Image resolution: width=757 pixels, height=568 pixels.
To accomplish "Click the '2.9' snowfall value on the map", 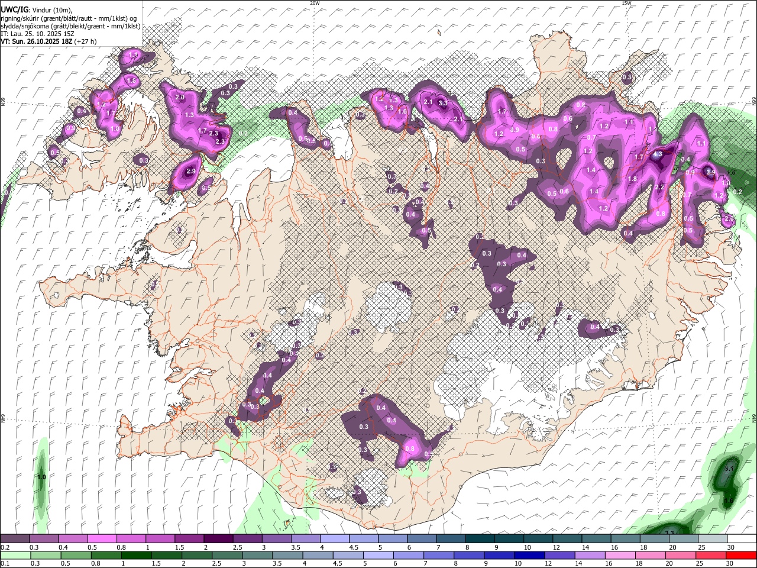I will 190,172.
